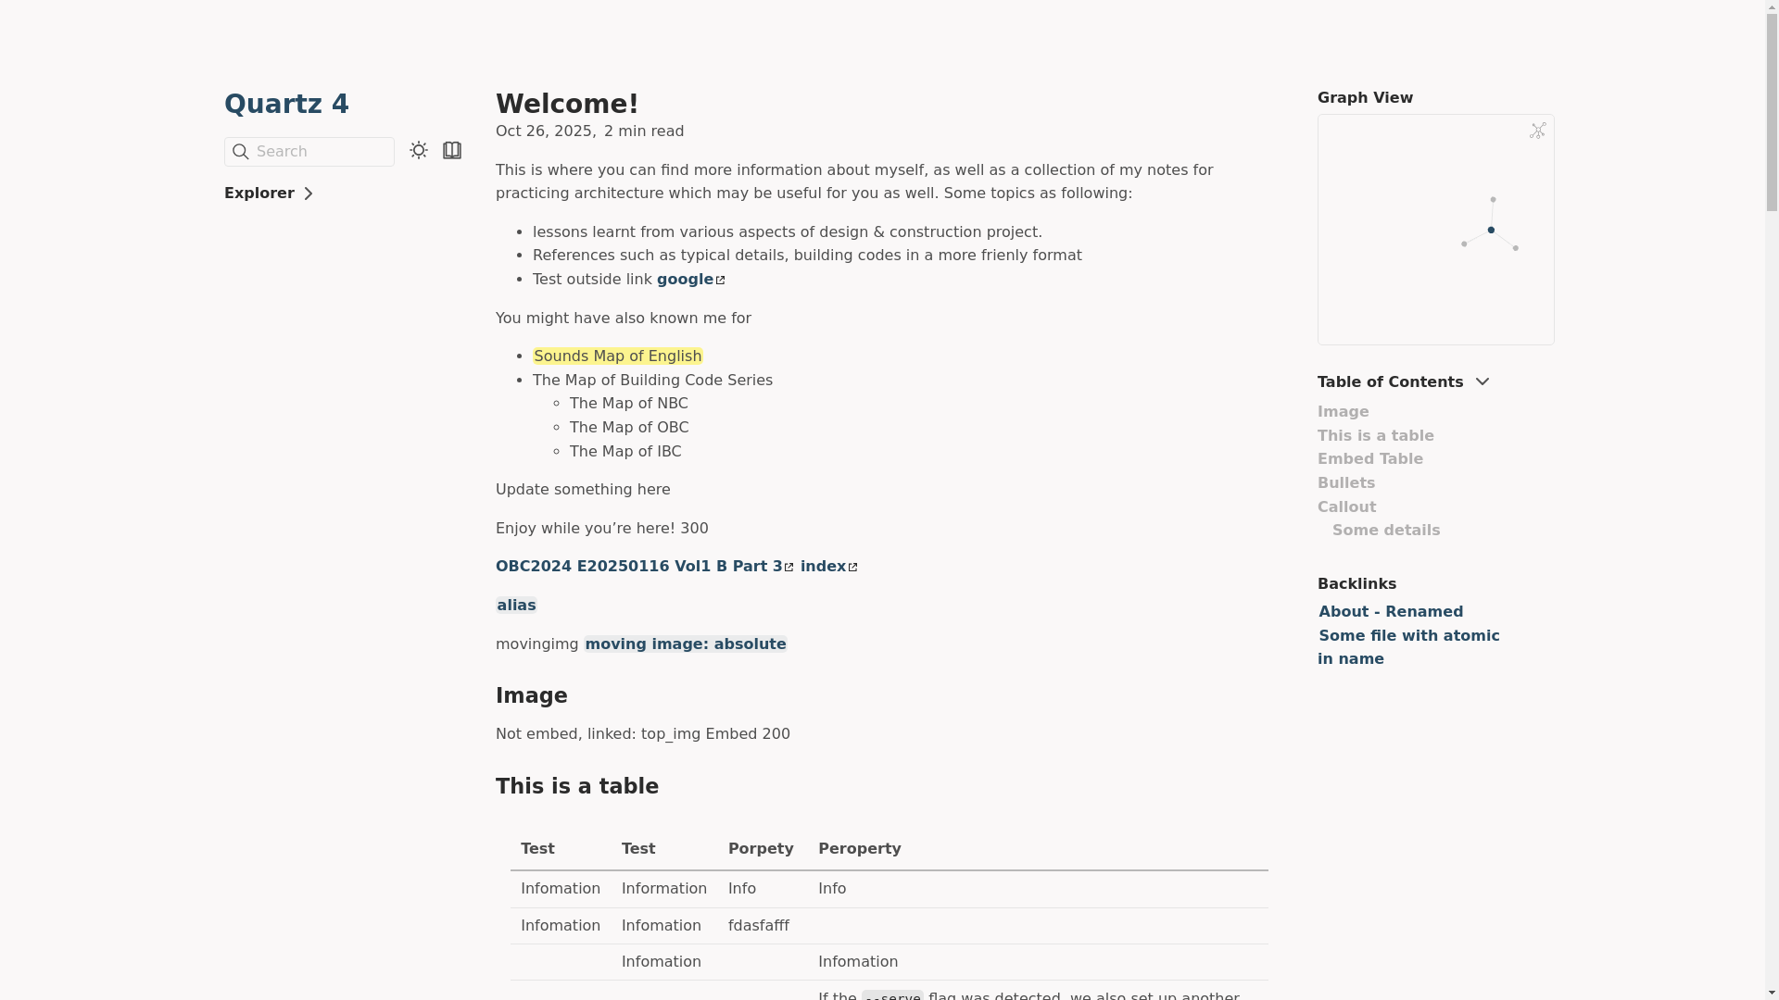Viewport: 1779px width, 1000px height.
Task: Click the external link icon after index
Action: (853, 568)
